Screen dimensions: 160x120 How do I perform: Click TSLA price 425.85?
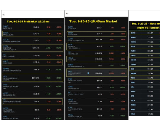point(150,100)
